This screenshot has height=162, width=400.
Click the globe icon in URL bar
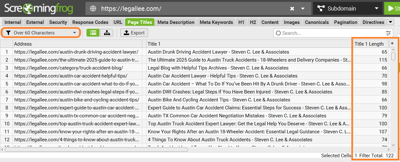click(x=93, y=9)
